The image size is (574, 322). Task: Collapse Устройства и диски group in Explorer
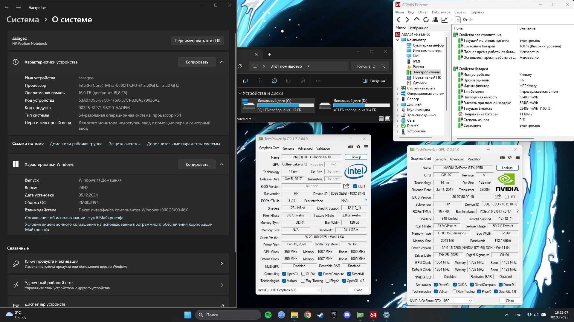point(240,93)
